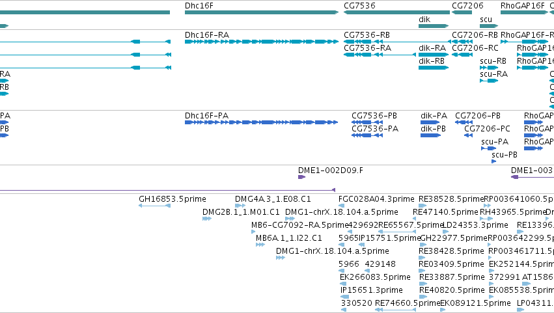Click the CG7536-RB transcript label
This screenshot has width=554, height=313.
(367, 35)
